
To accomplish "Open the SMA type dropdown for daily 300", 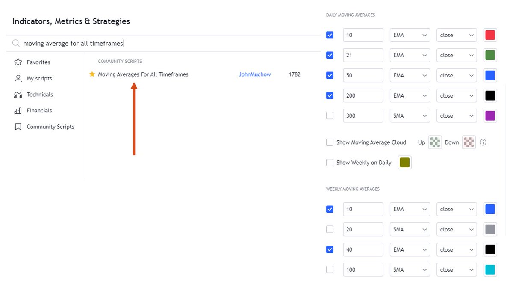I will [410, 115].
